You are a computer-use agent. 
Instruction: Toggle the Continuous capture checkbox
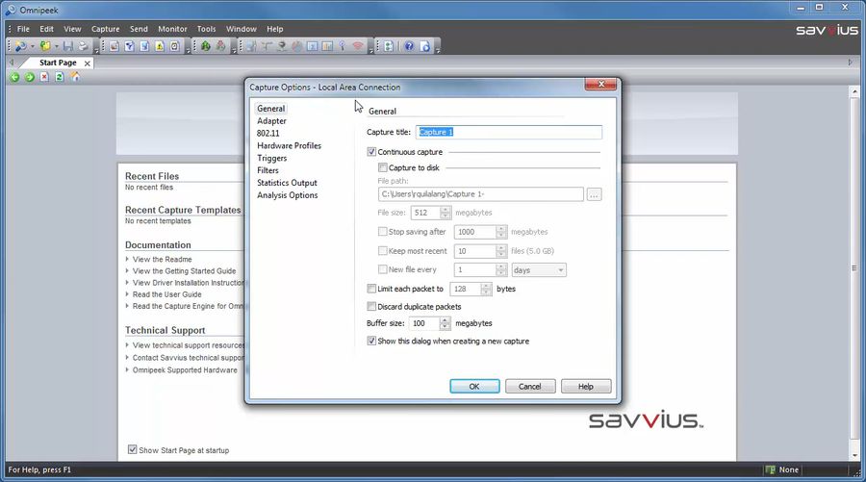coord(371,152)
